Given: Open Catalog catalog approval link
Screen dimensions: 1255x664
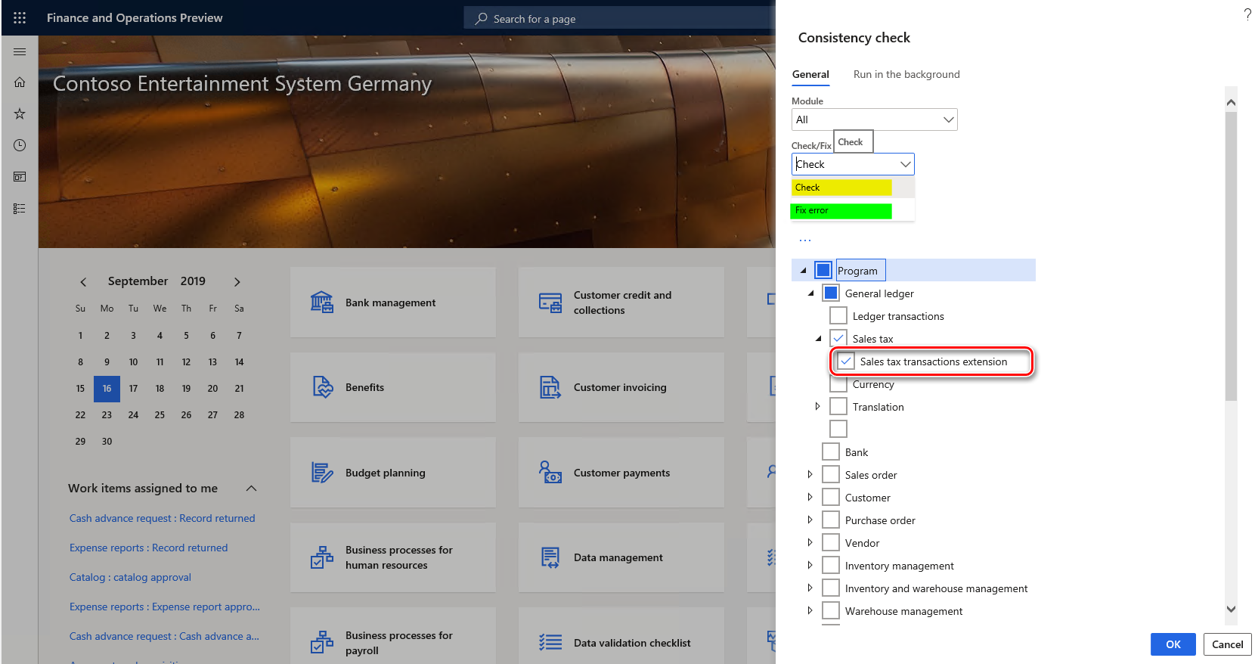Looking at the screenshot, I should 130,577.
